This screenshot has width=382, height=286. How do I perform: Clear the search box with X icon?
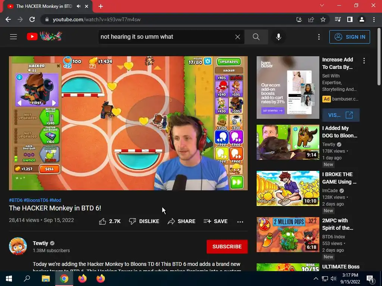coord(238,37)
